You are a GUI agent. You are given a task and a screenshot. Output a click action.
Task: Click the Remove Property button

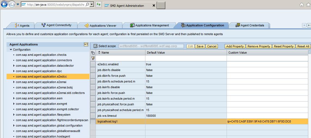click(259, 46)
